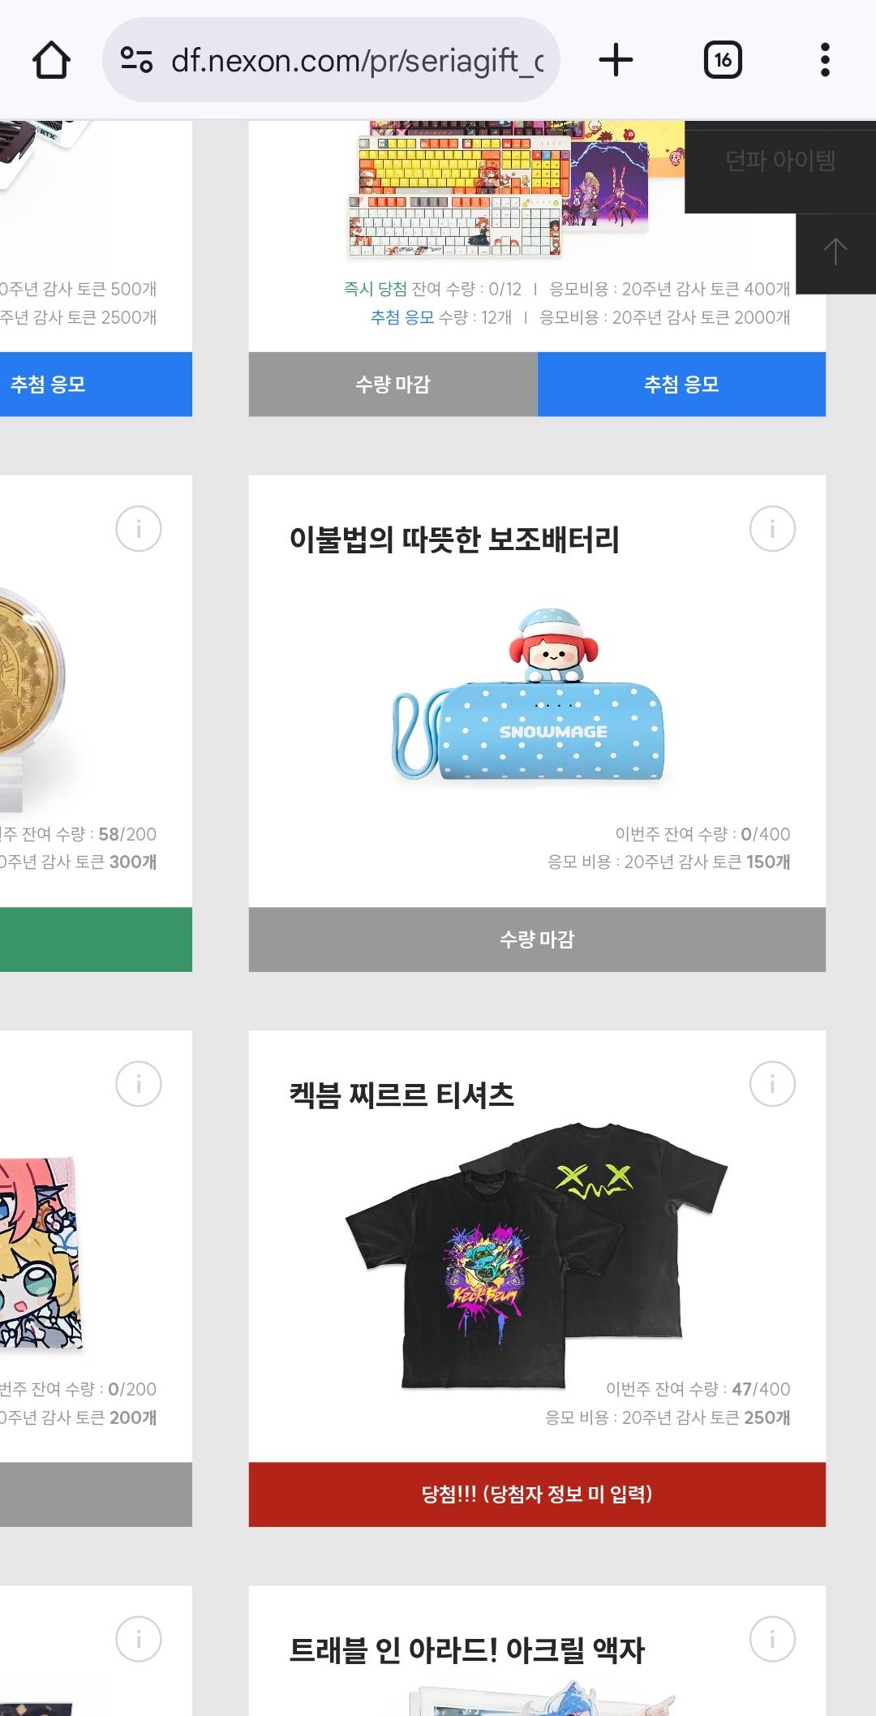Tap the browser home icon
Image resolution: width=876 pixels, height=1716 pixels.
[51, 60]
